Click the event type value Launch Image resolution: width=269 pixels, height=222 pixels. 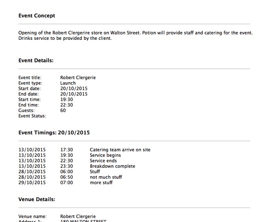[68, 83]
